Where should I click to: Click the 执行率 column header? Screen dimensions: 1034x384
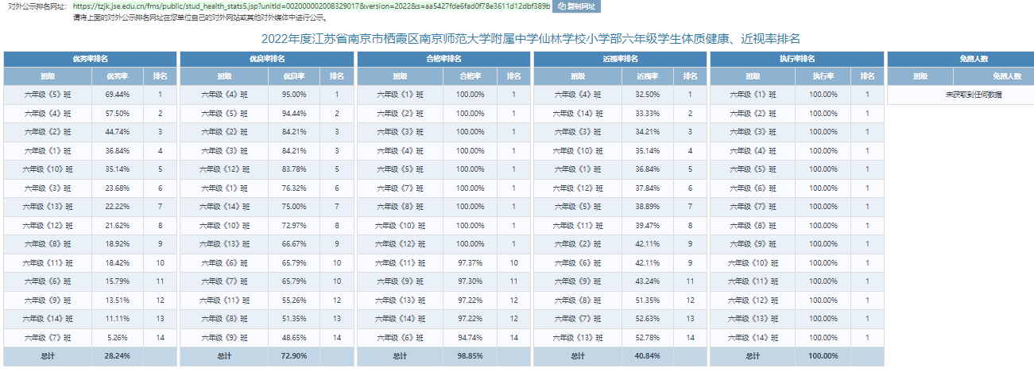(x=823, y=76)
